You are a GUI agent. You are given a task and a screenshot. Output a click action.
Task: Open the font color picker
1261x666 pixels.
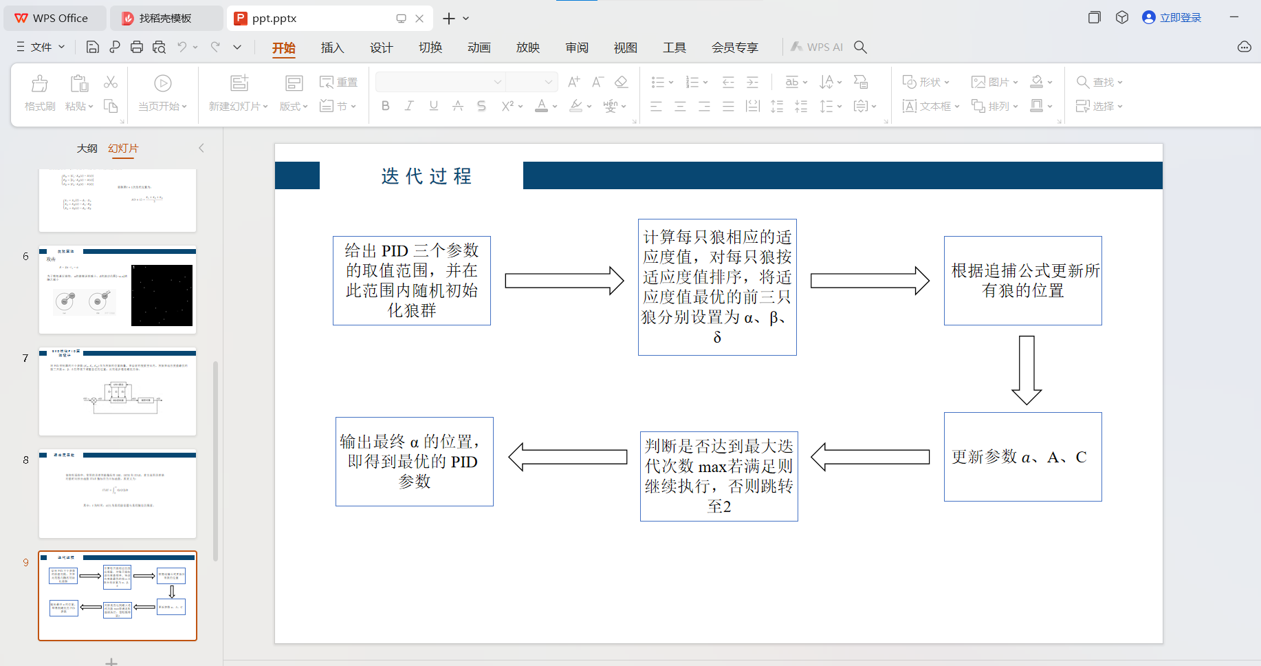pyautogui.click(x=554, y=107)
